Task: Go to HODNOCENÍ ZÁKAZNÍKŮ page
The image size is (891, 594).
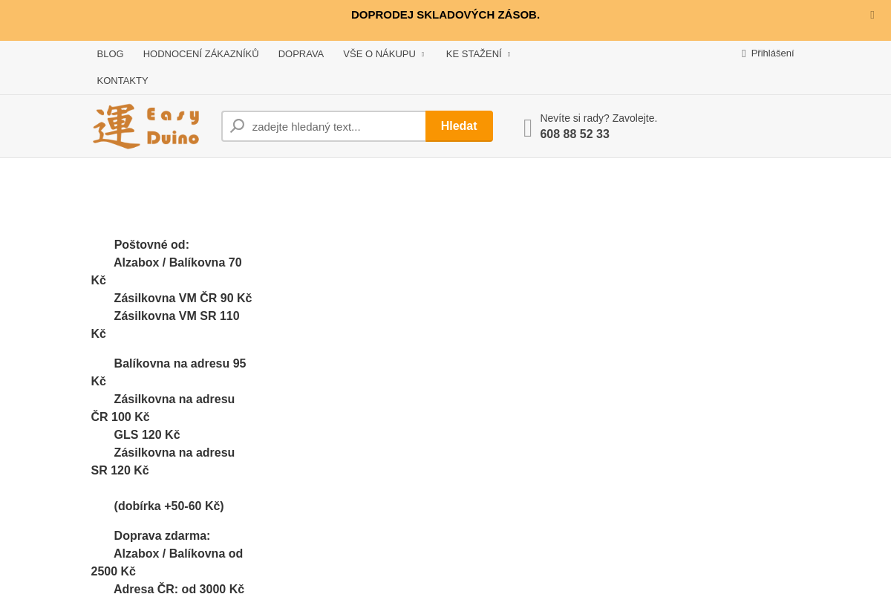Action: click(200, 53)
